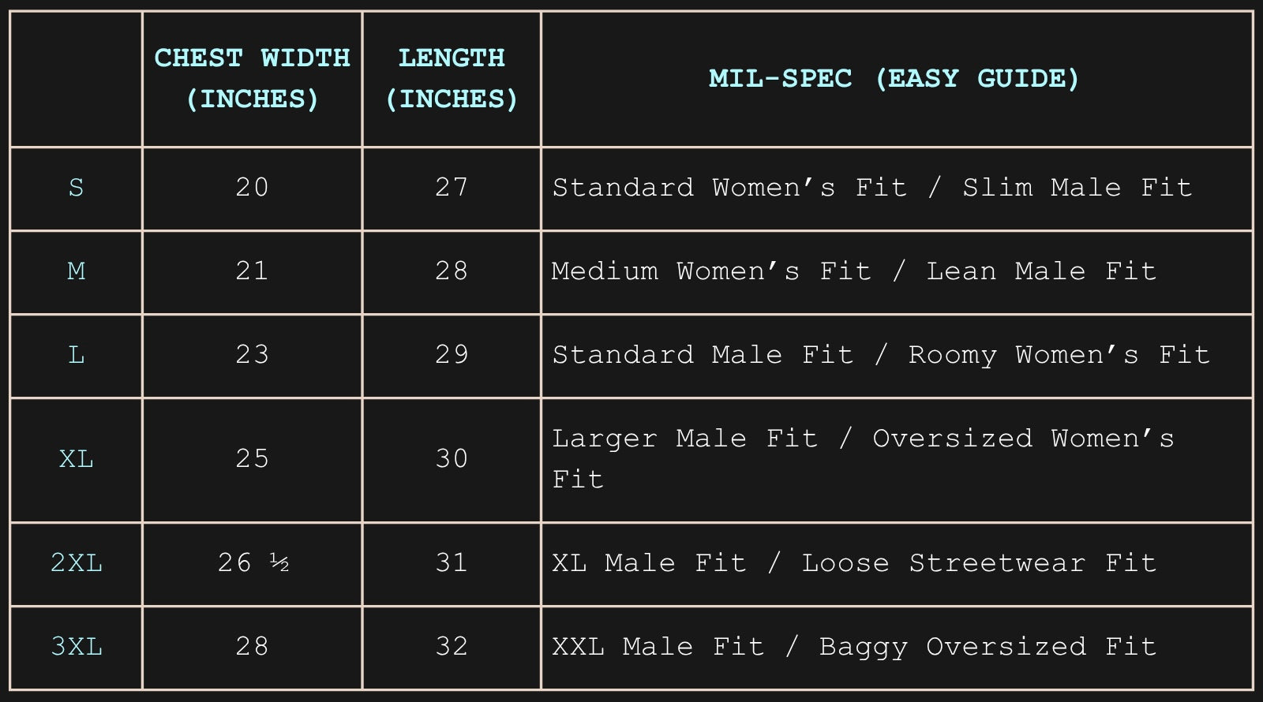Click "Medium Women's Fit / Lean Male Fit" text
The height and width of the screenshot is (702, 1263).
tap(853, 271)
